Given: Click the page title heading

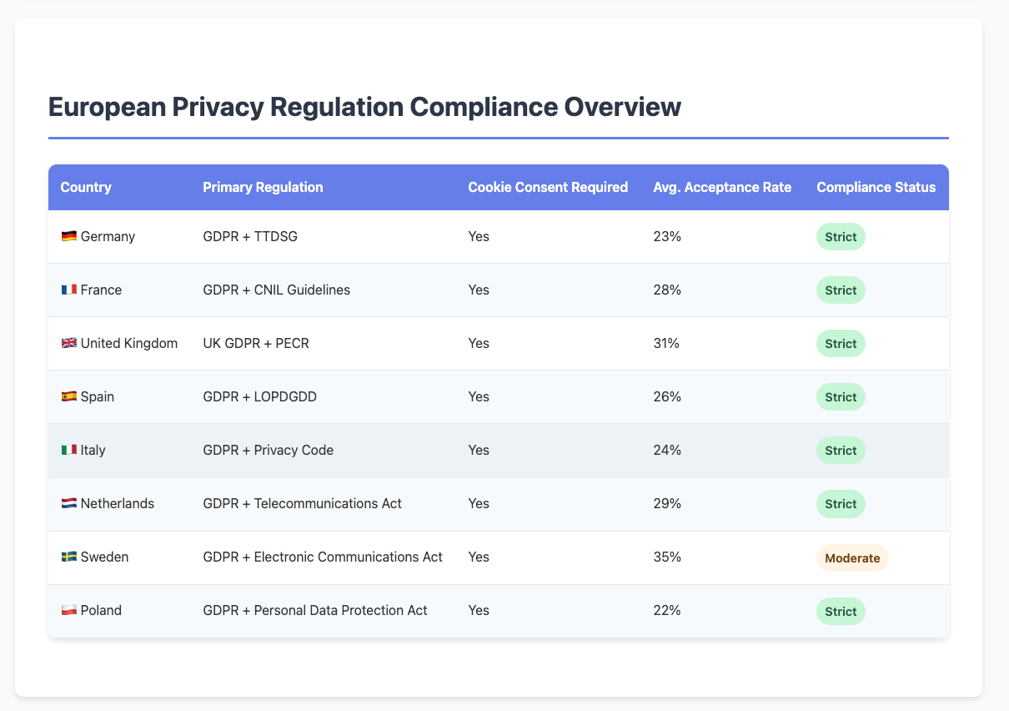Looking at the screenshot, I should (x=364, y=108).
